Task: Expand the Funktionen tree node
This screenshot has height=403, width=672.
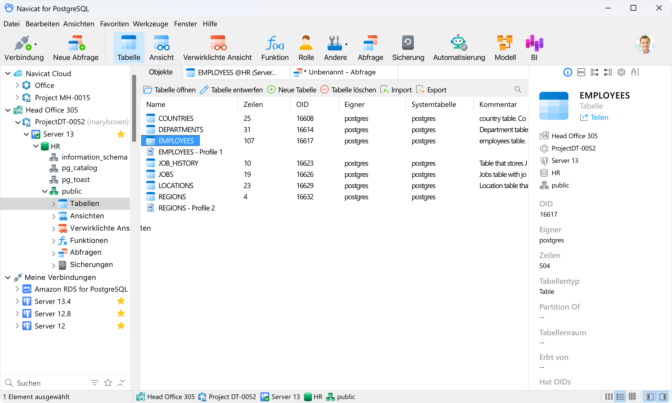Action: click(x=53, y=241)
